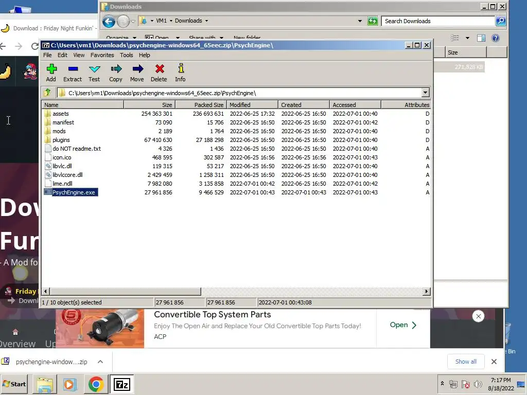Select the lime.ndll file
Viewport: 527px width, 395px height.
(62, 184)
